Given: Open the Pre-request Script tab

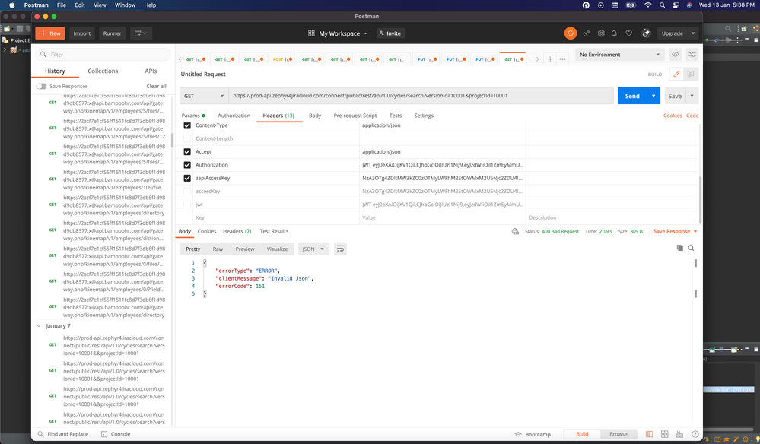Looking at the screenshot, I should coord(355,116).
